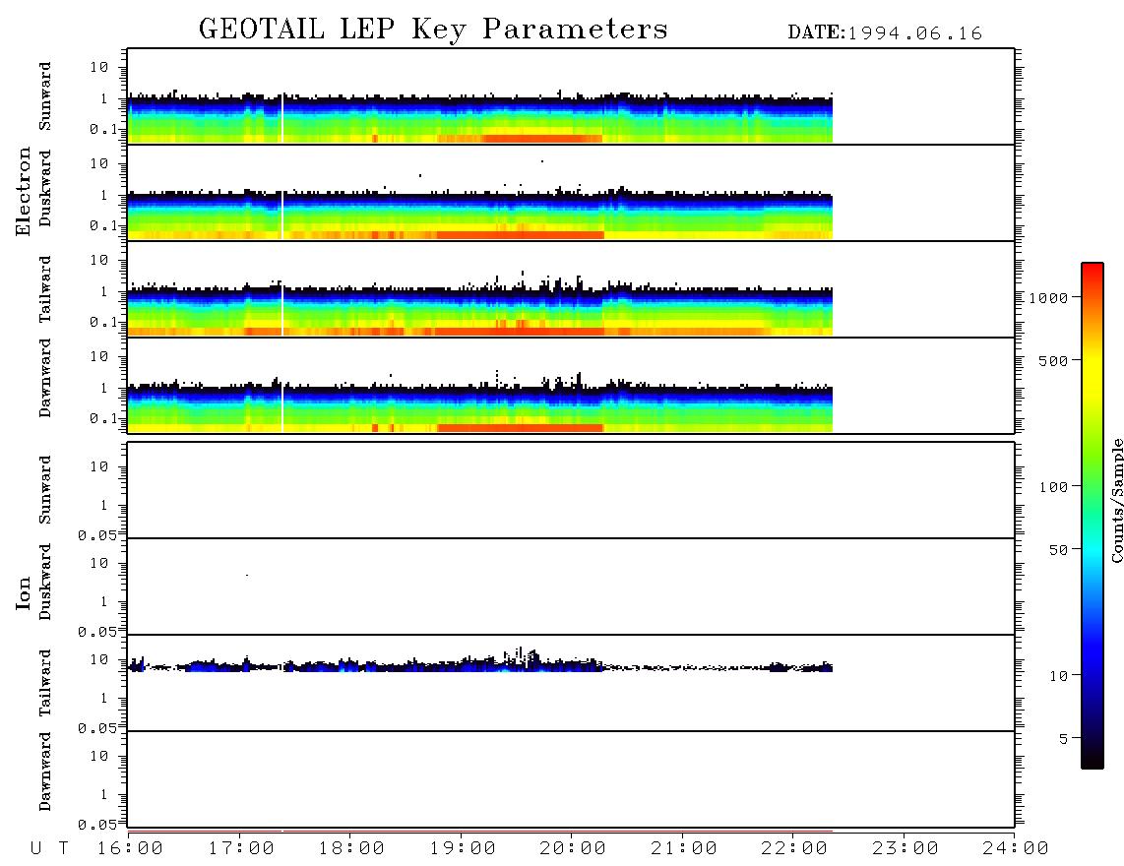Select the 23:00 time tick label
The height and width of the screenshot is (866, 1124).
905,849
